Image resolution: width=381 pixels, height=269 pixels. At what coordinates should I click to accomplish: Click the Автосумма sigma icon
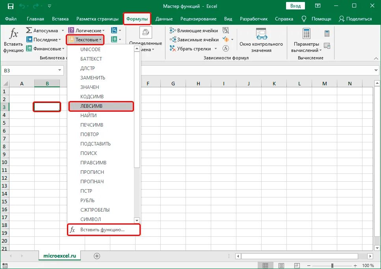[x=29, y=30]
